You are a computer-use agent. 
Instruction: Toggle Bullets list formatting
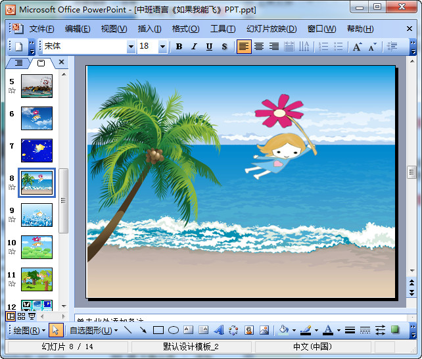tap(339, 47)
